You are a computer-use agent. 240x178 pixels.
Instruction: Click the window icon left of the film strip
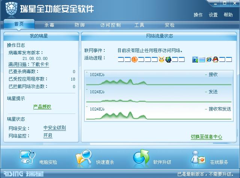click(181, 60)
